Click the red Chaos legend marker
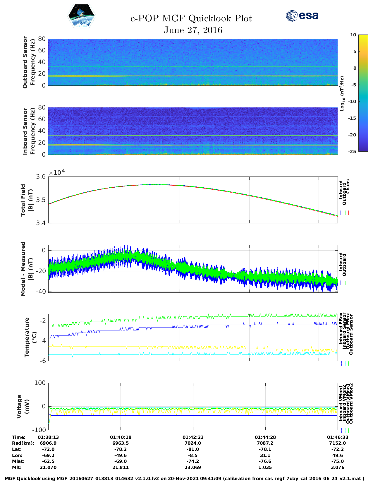The image size is (373, 483). [349, 213]
